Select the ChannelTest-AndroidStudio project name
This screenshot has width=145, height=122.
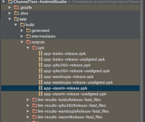pos(40,2)
